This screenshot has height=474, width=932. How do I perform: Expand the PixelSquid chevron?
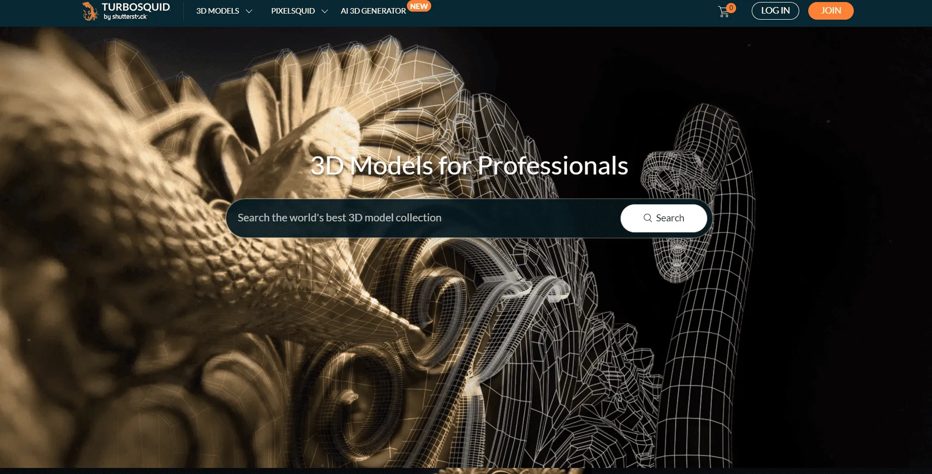325,11
